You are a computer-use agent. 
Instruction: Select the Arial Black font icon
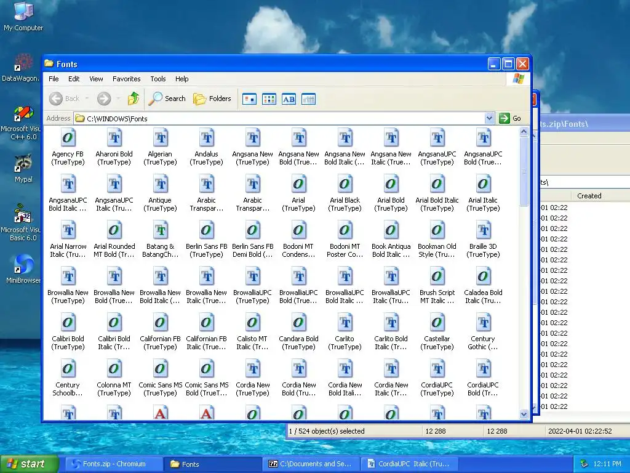tap(345, 184)
